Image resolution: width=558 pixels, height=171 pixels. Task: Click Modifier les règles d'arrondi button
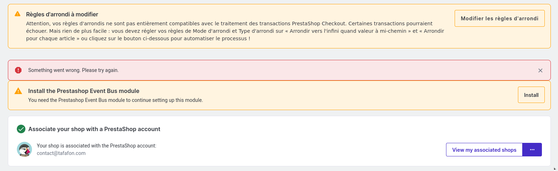tap(499, 19)
